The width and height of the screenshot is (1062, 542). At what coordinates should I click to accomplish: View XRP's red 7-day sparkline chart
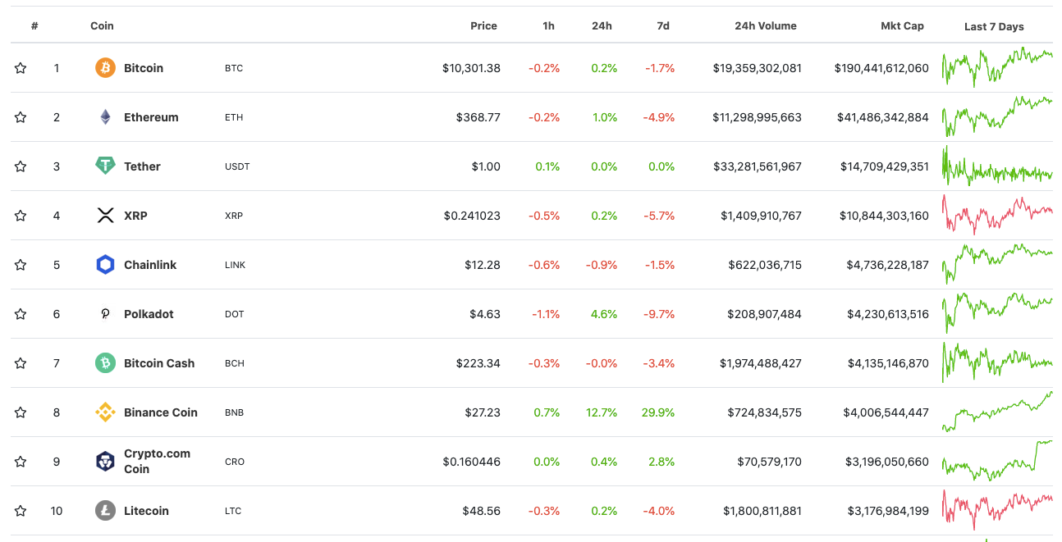point(997,215)
